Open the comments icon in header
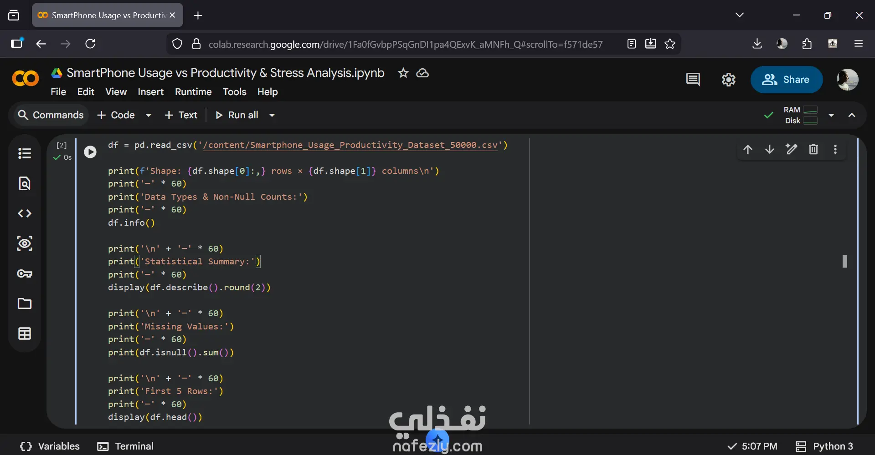The image size is (875, 455). pos(693,80)
